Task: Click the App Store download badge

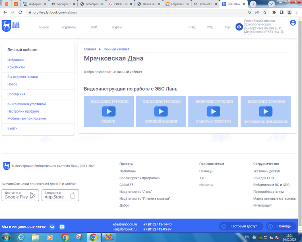Action: (x=60, y=195)
